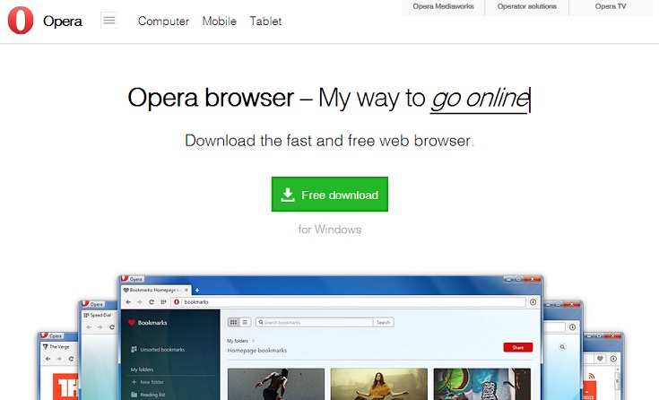Click the reload icon in the bookmarks browser window
The height and width of the screenshot is (400, 659).
click(151, 302)
